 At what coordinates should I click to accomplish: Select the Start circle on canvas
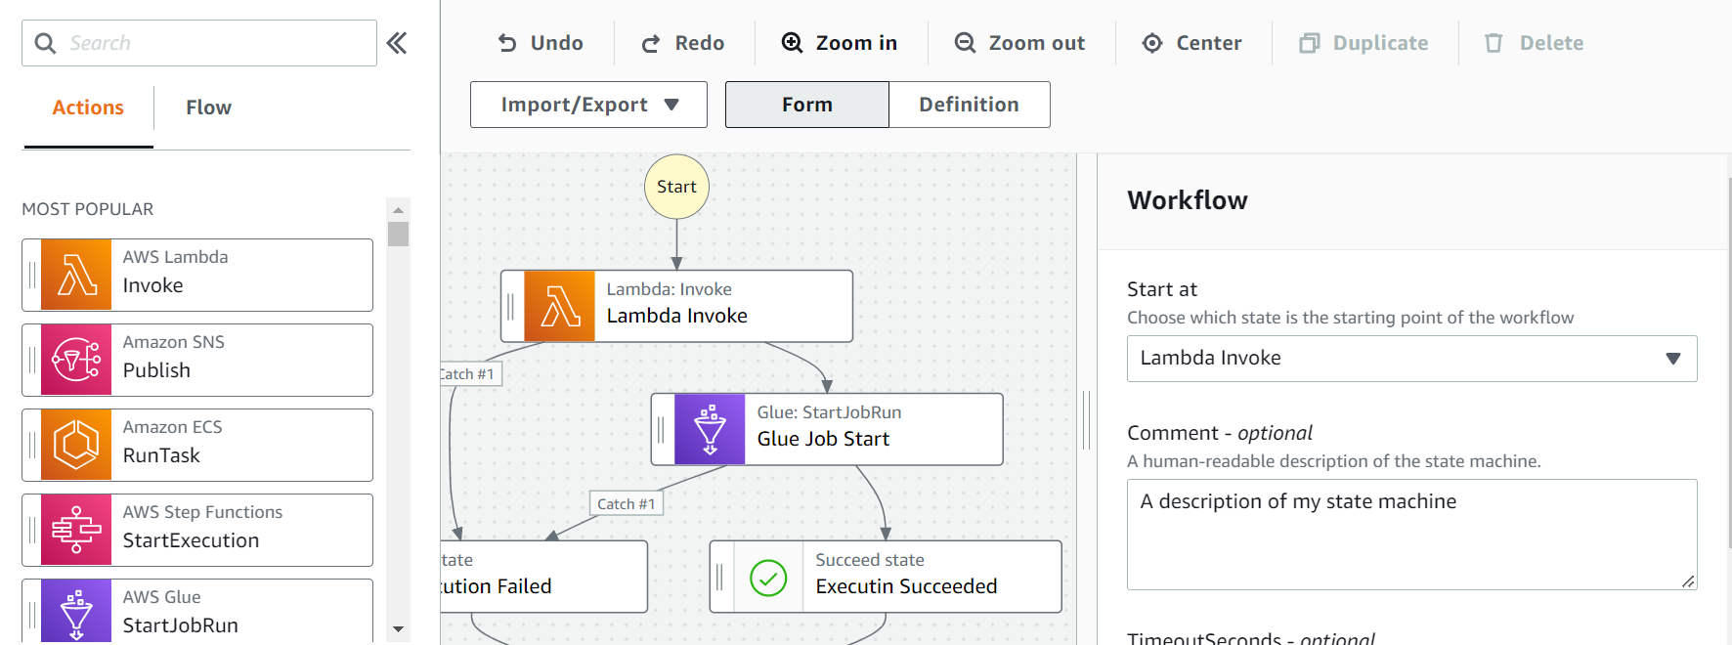(676, 187)
